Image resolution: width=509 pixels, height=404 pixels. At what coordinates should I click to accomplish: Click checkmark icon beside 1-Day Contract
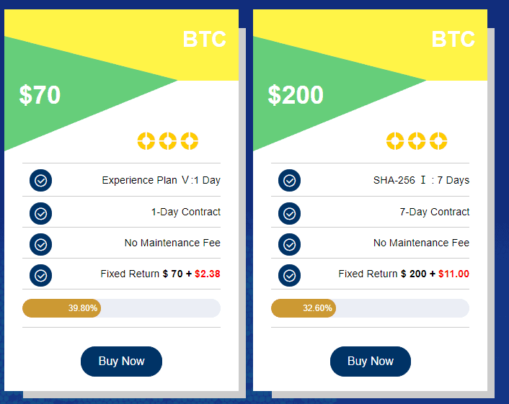(x=40, y=213)
